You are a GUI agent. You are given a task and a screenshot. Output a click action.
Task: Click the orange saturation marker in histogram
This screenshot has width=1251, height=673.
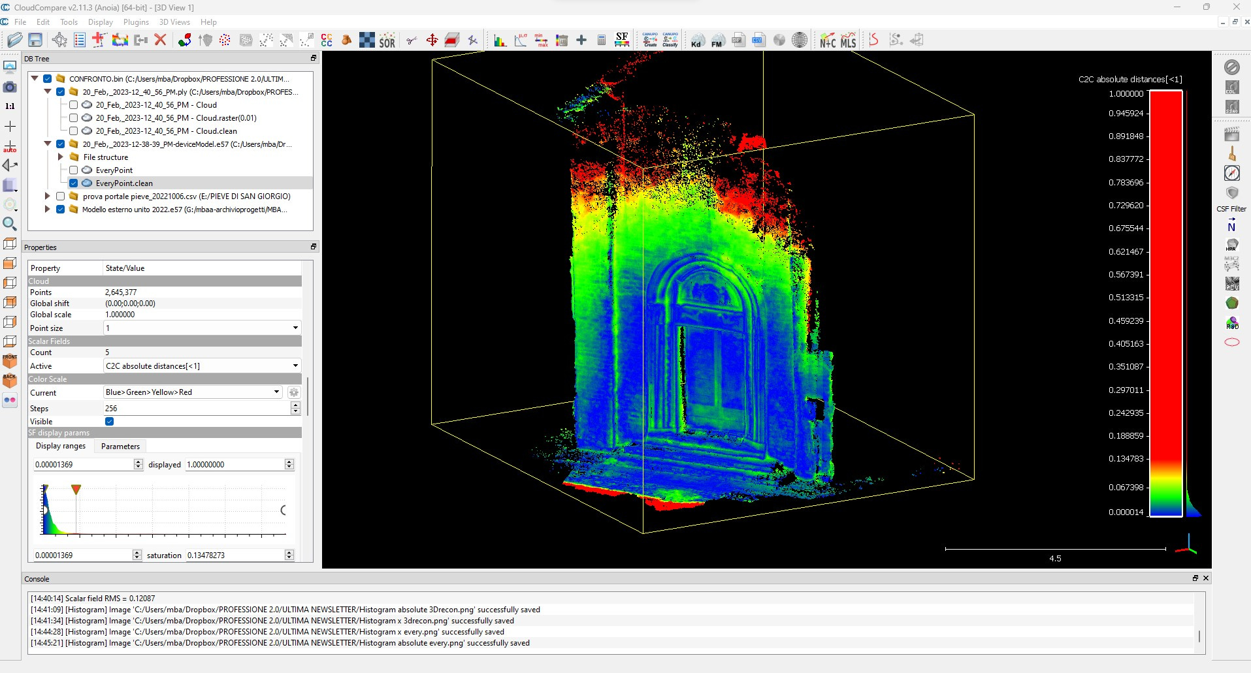(x=76, y=490)
